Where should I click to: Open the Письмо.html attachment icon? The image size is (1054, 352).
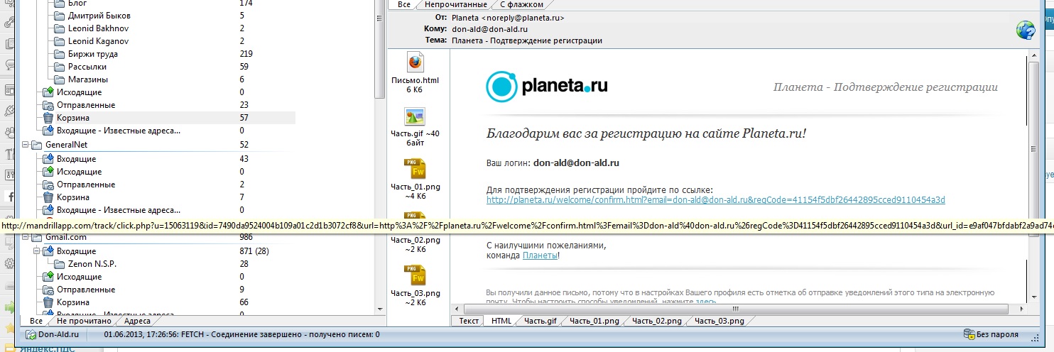pos(415,62)
